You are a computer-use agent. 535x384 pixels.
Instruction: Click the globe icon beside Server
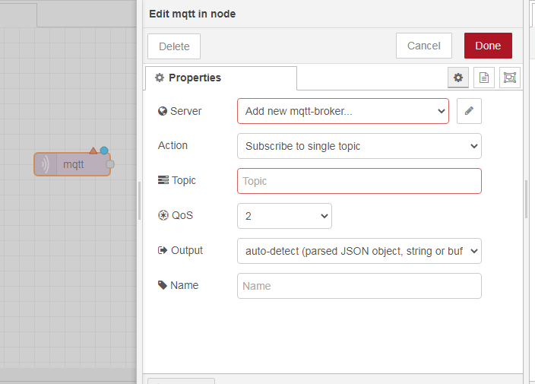click(163, 111)
